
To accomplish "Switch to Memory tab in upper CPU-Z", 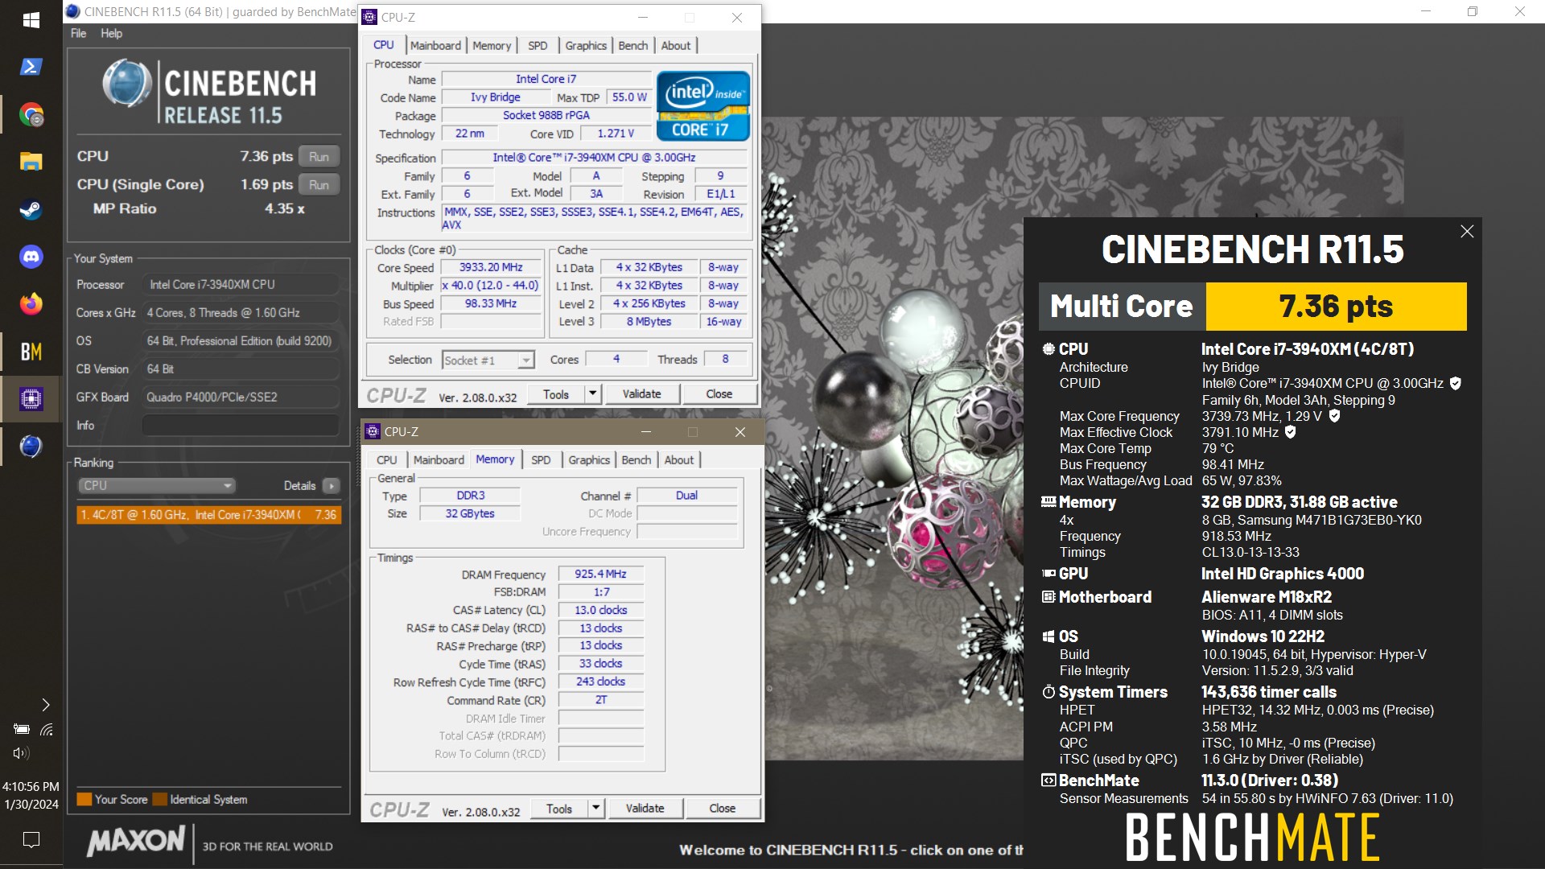I will pyautogui.click(x=492, y=45).
